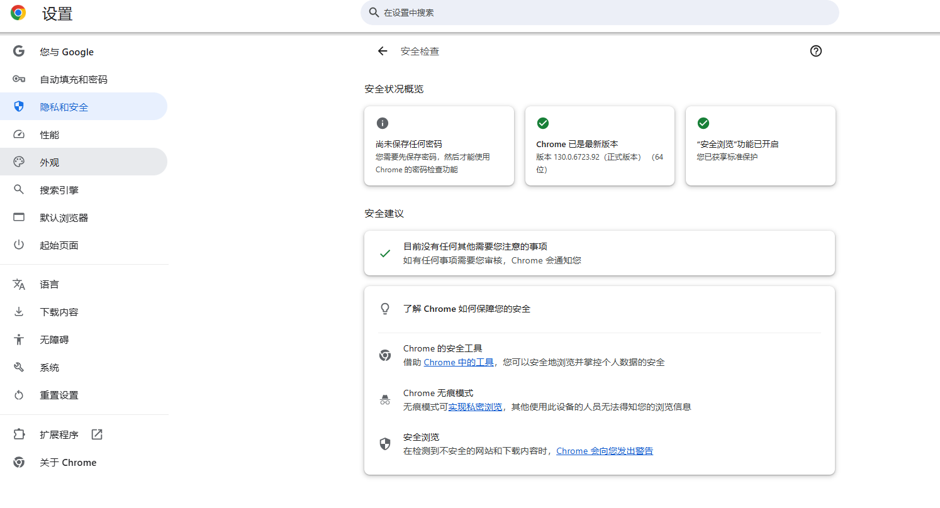Click the 尚未保存任何密码 card
940x508 pixels.
tap(439, 146)
